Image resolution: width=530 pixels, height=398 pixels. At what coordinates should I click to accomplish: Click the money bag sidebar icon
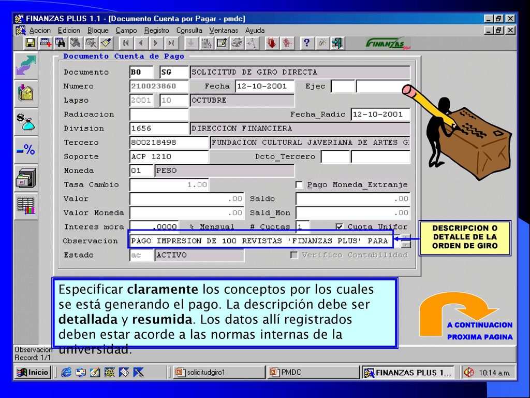26,121
